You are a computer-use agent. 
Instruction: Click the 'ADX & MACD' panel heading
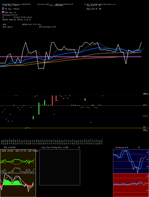tap(10, 147)
